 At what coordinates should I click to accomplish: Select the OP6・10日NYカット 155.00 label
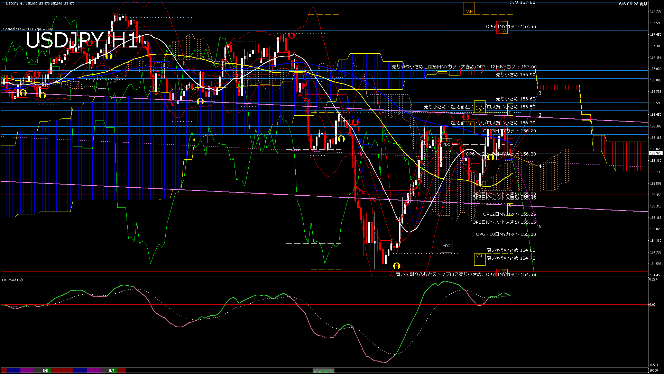(x=506, y=234)
